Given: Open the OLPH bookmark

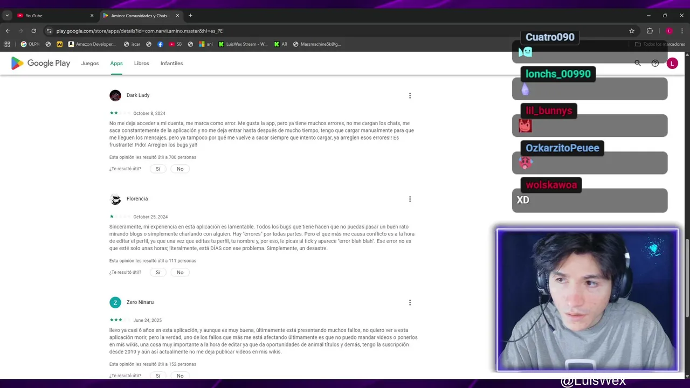Looking at the screenshot, I should coord(30,44).
